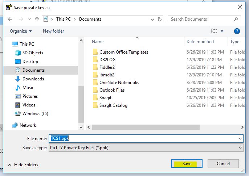Open the Help button
Viewport: 249px width, 176px height.
coord(237,31)
